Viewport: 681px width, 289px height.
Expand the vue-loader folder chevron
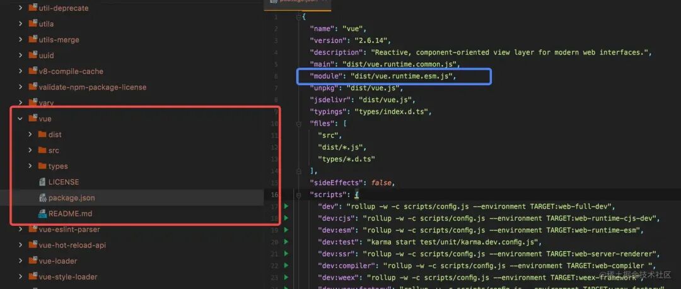20,261
